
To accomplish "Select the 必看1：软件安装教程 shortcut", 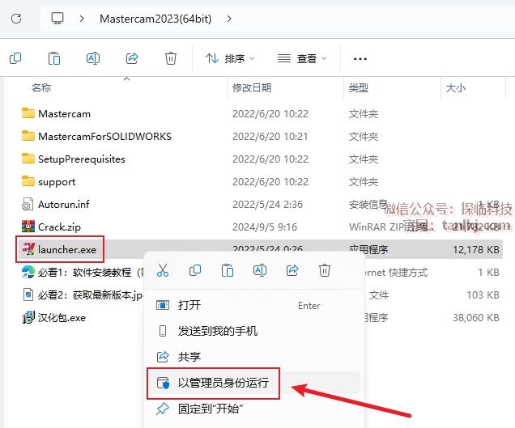I will click(91, 273).
